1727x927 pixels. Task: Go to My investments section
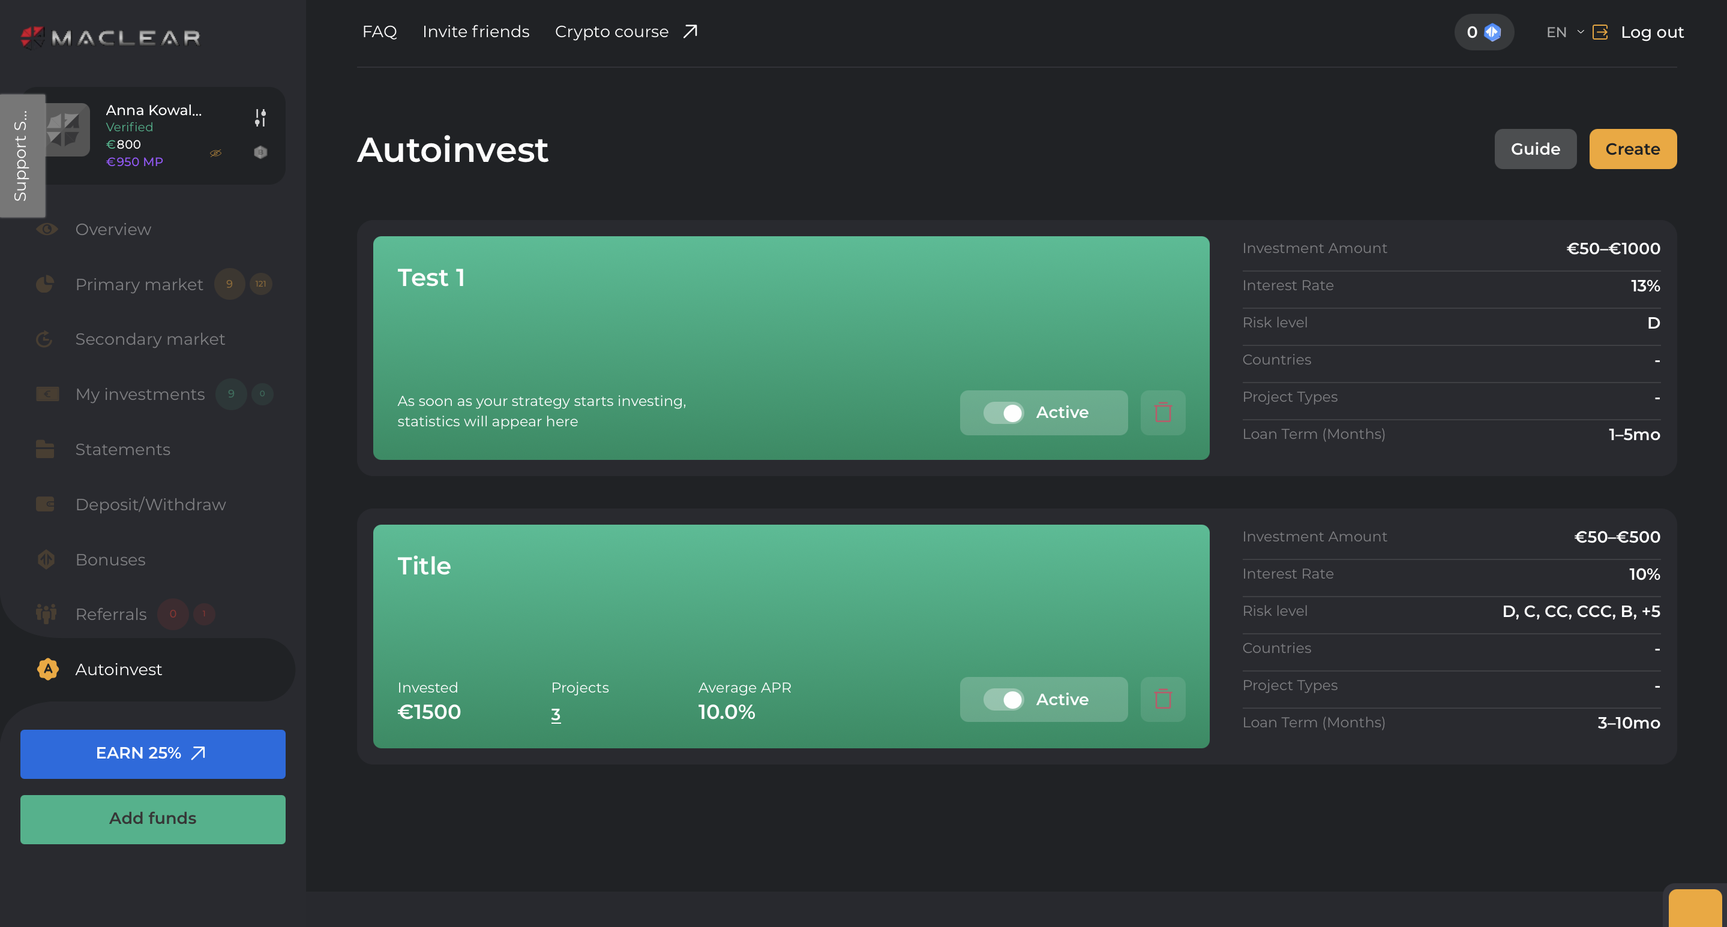(x=139, y=395)
